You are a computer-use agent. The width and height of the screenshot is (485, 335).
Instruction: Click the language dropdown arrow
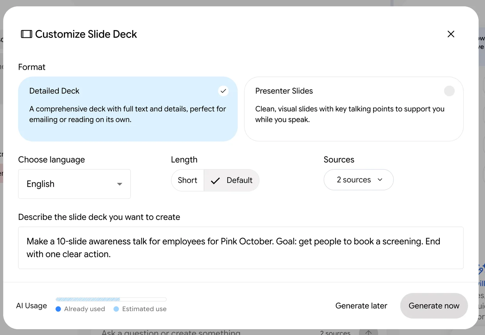(120, 184)
